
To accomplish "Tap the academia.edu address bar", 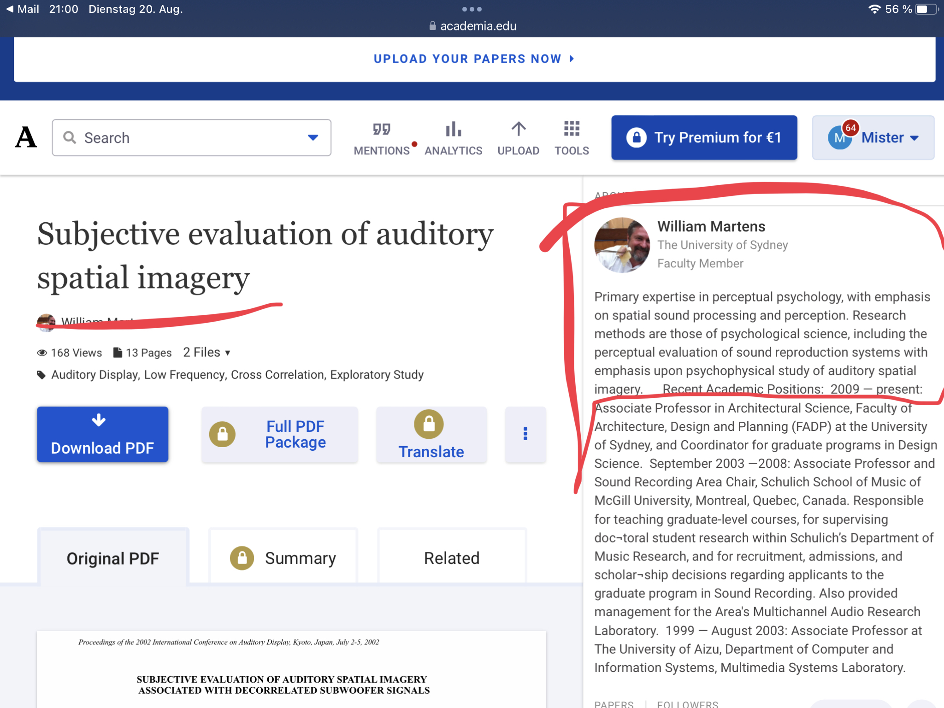I will point(472,26).
